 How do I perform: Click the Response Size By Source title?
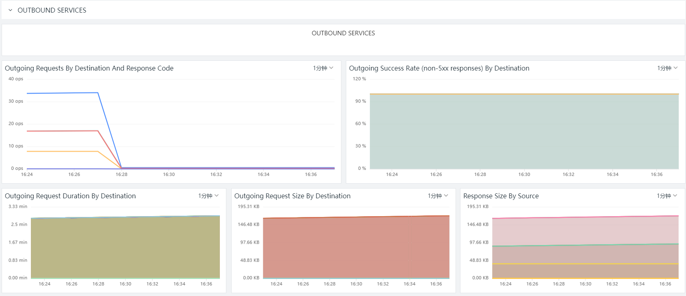tap(501, 196)
